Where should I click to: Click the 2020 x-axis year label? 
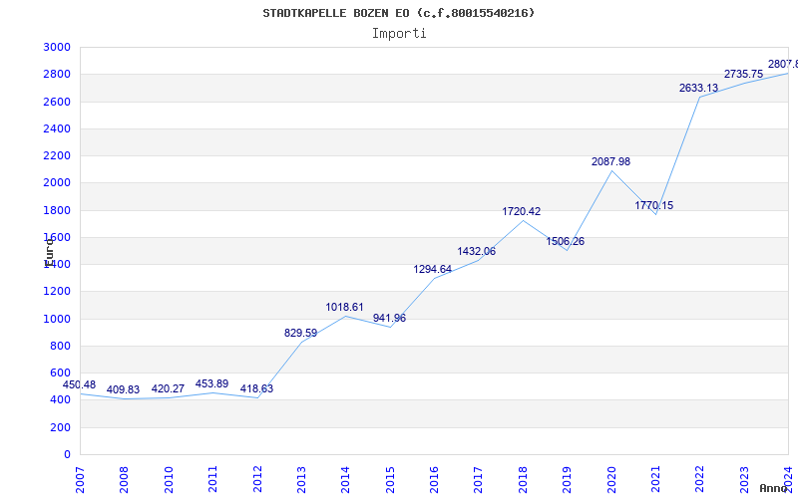click(x=611, y=480)
